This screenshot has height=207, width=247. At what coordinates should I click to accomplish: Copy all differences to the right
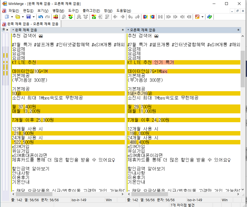click(x=145, y=17)
